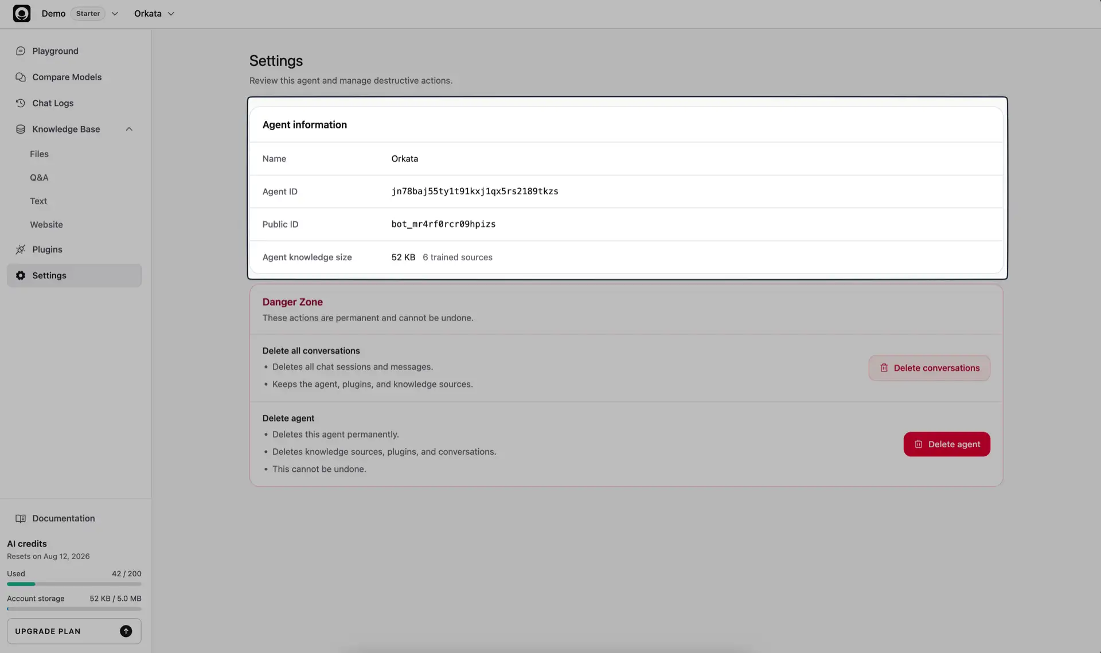Screen dimensions: 1101x653
Task: Click trash icon in Delete agent button
Action: click(x=918, y=444)
